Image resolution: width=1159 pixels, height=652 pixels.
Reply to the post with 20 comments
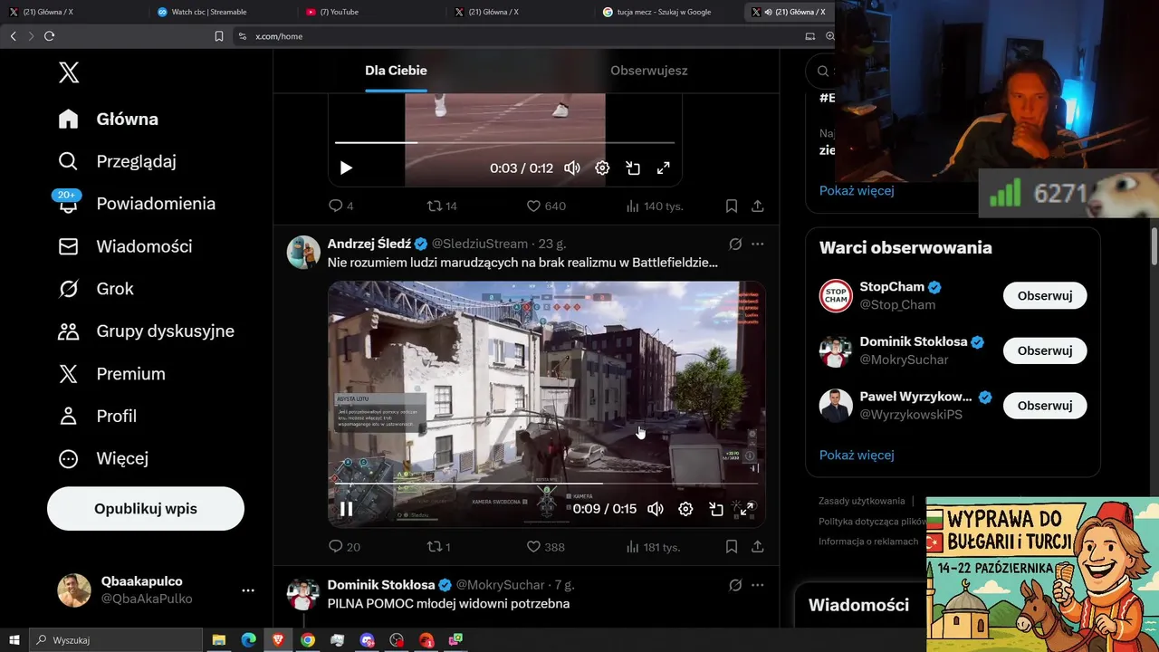(344, 547)
